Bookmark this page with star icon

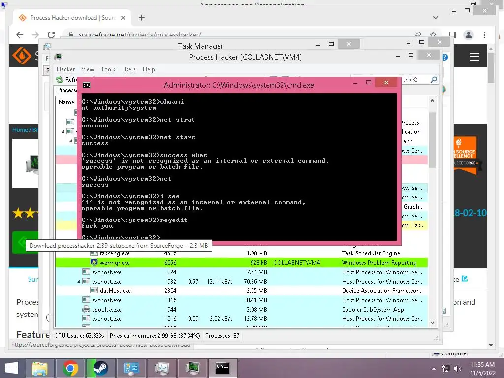[x=433, y=35]
